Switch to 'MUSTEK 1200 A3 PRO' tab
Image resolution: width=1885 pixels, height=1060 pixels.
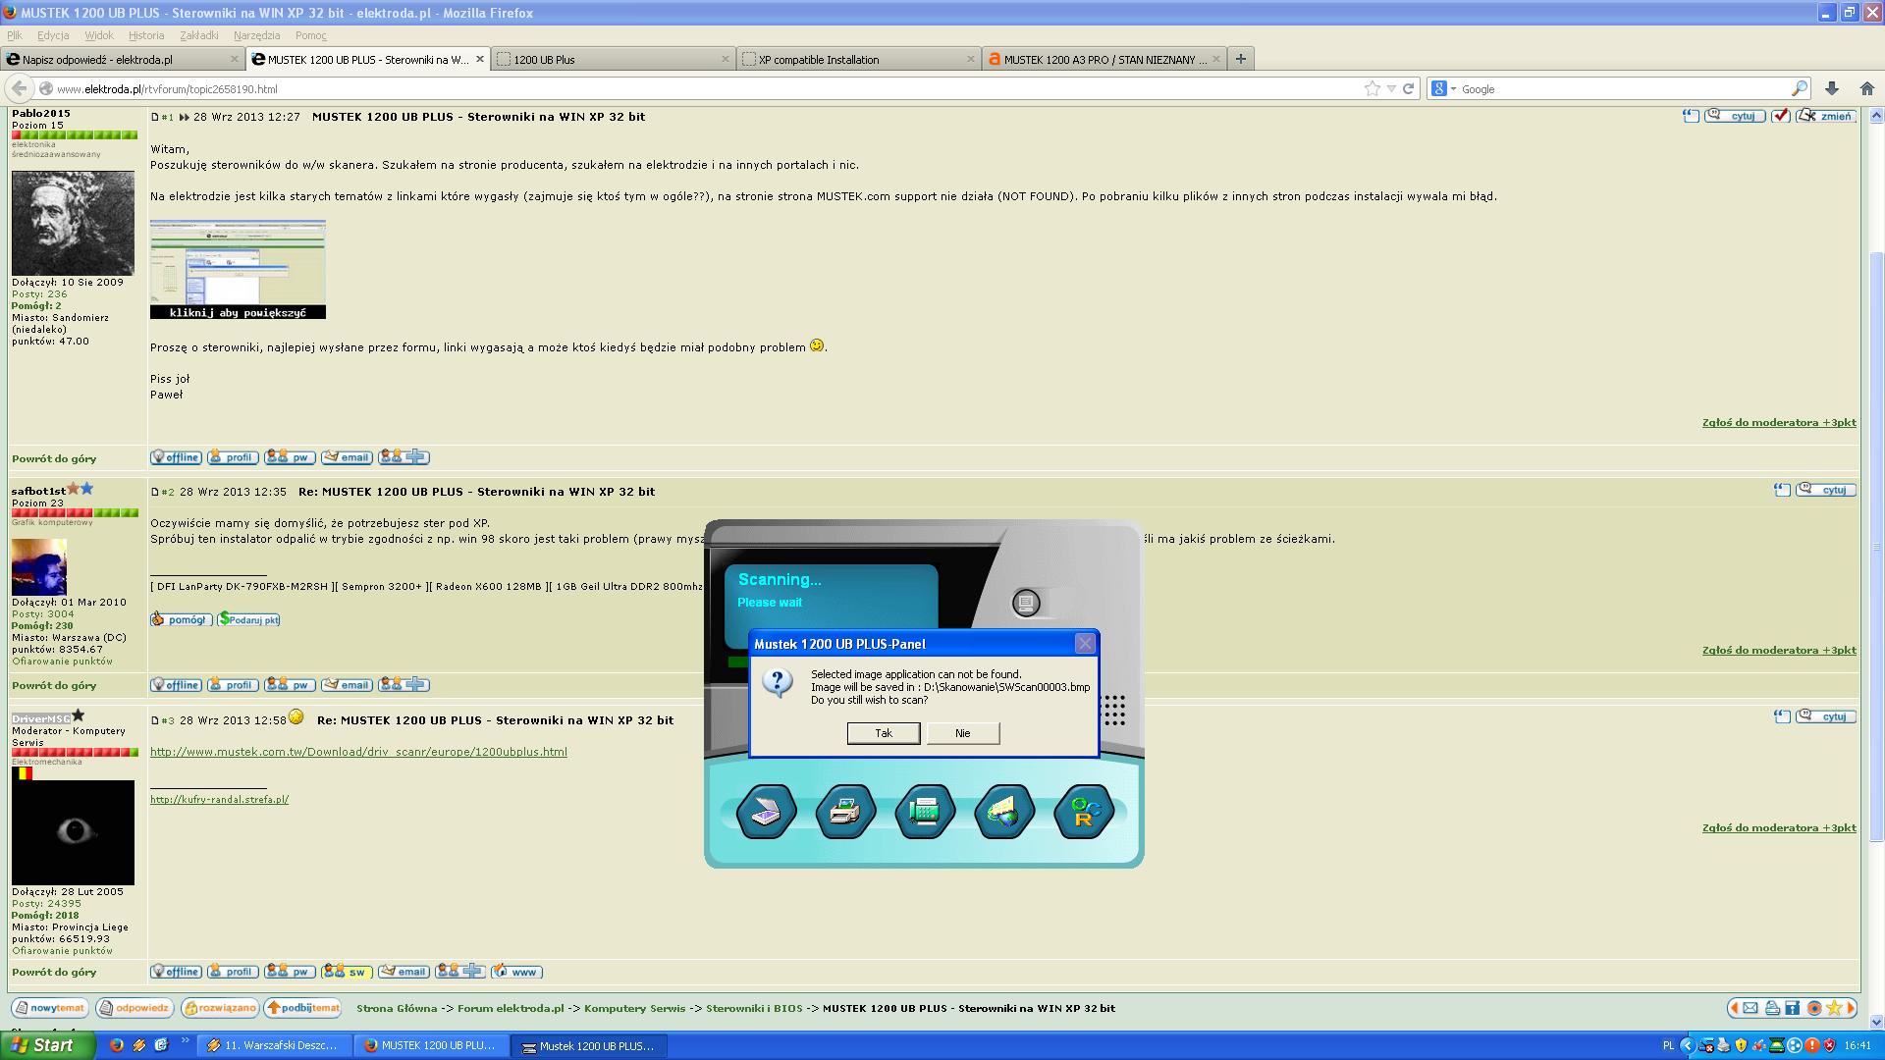[1104, 59]
